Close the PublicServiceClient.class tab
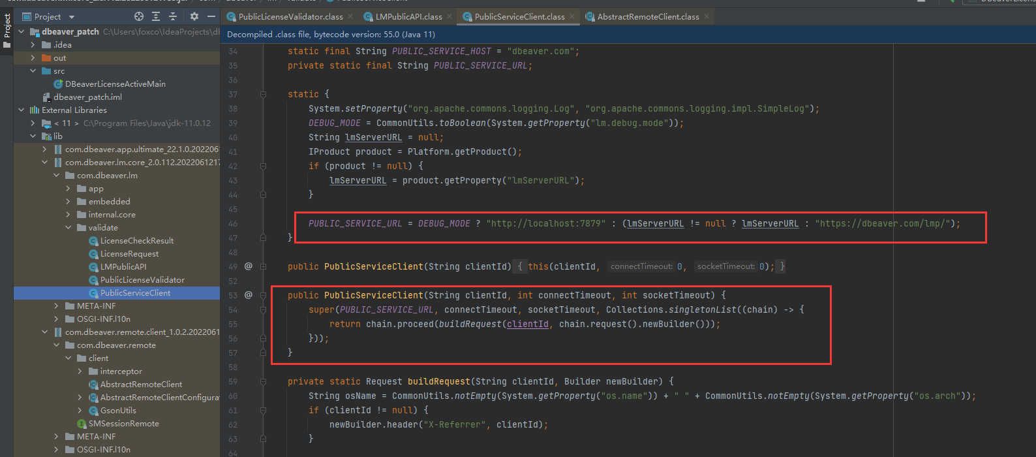The height and width of the screenshot is (457, 1036). [572, 16]
